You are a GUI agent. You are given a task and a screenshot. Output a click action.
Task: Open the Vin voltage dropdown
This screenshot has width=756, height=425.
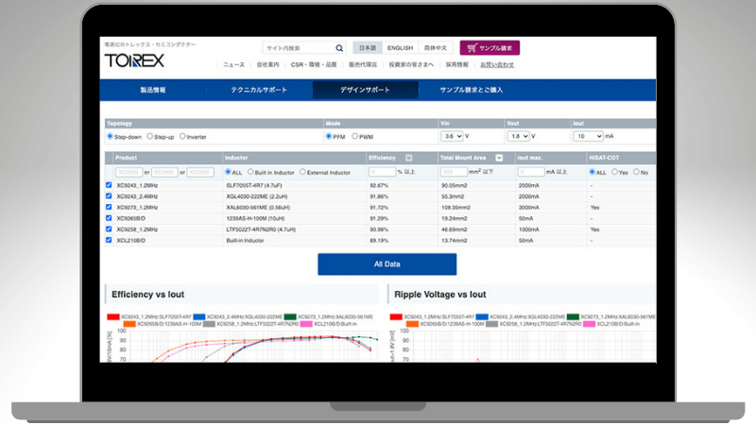click(452, 137)
